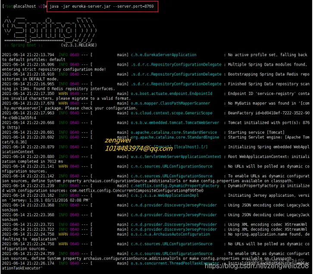Click 'Multiple Spring Data modules found,' message
313x274 pixels.
(267, 64)
